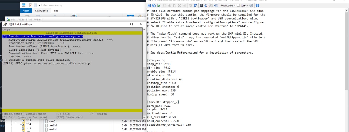Viewport: 349px width, 132px height.
Task: Toggle the checkbox beside Цвет in editor toolbar
Action: coord(238,5)
